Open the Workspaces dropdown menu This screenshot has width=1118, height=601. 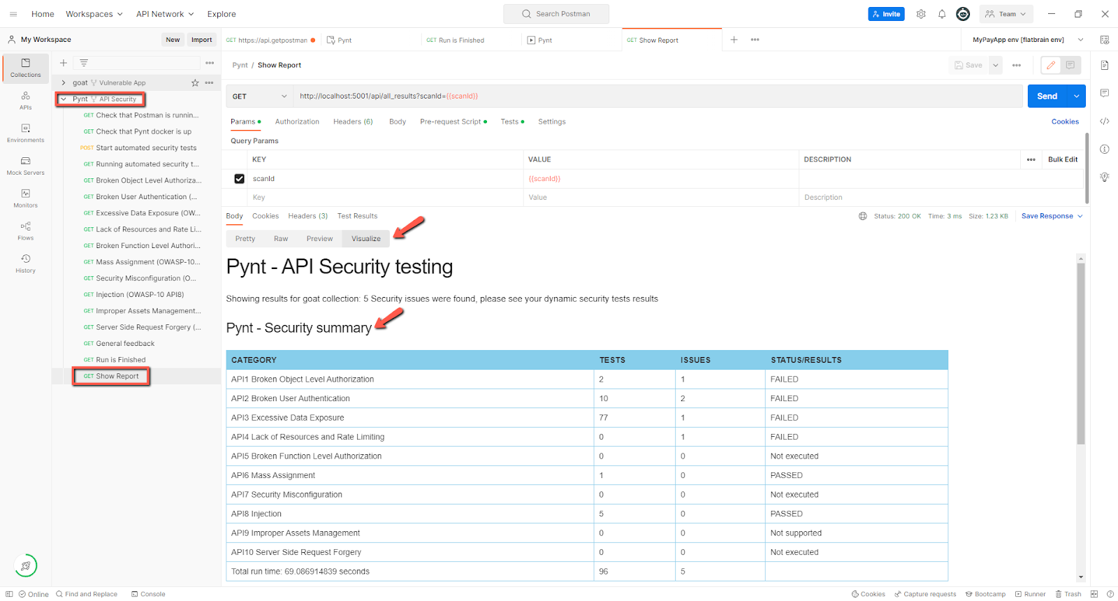[x=94, y=14]
